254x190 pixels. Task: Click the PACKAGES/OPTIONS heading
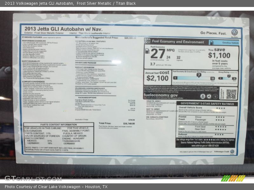87,98
